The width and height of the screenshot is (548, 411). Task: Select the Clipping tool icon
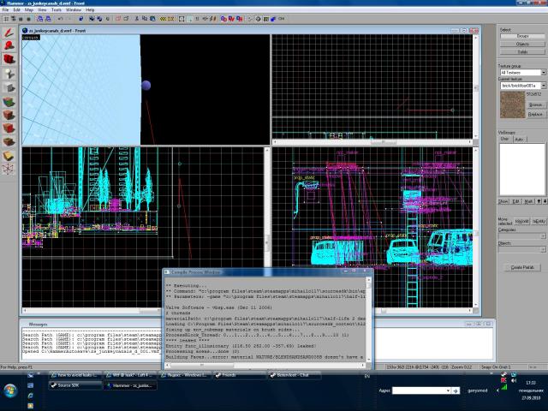9,156
